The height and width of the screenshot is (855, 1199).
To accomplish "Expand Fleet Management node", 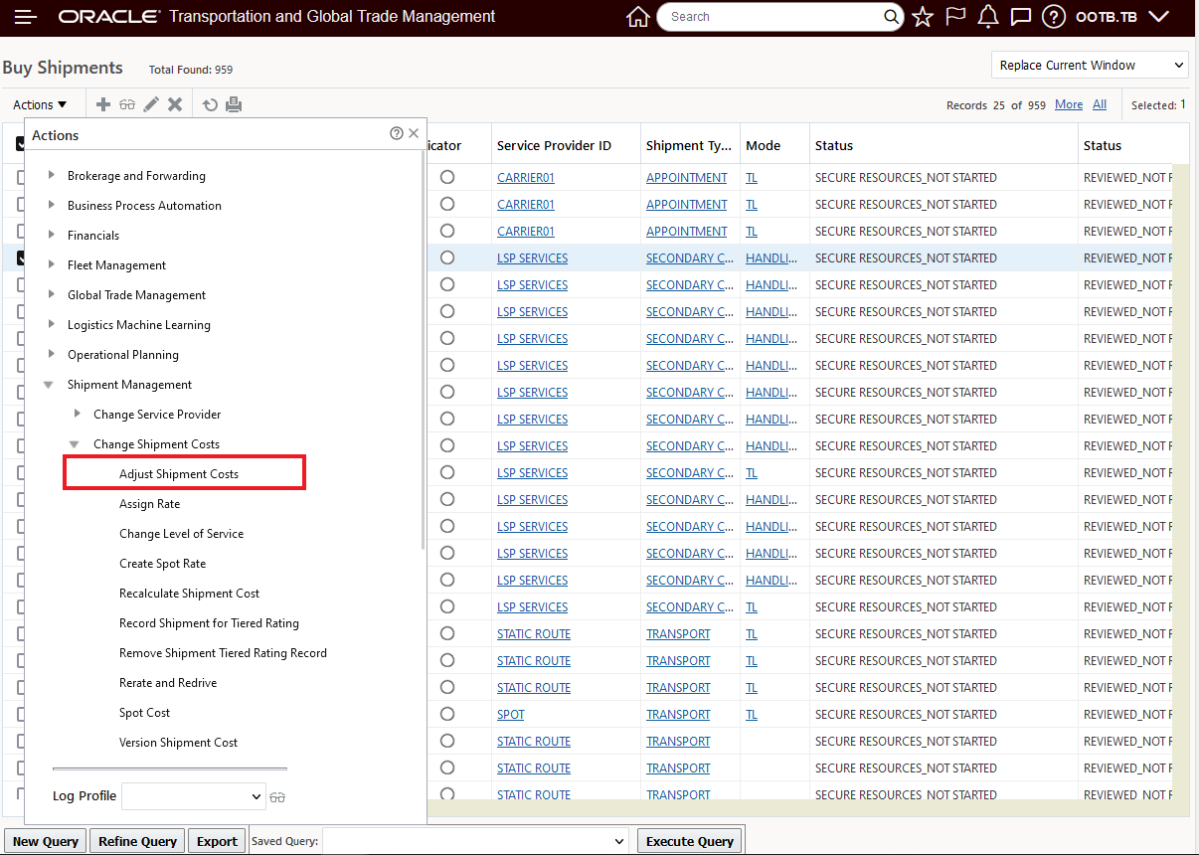I will click(52, 264).
